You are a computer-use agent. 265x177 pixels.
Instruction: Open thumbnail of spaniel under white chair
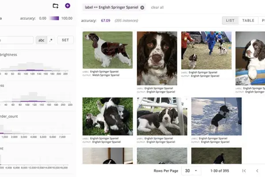click(x=162, y=116)
